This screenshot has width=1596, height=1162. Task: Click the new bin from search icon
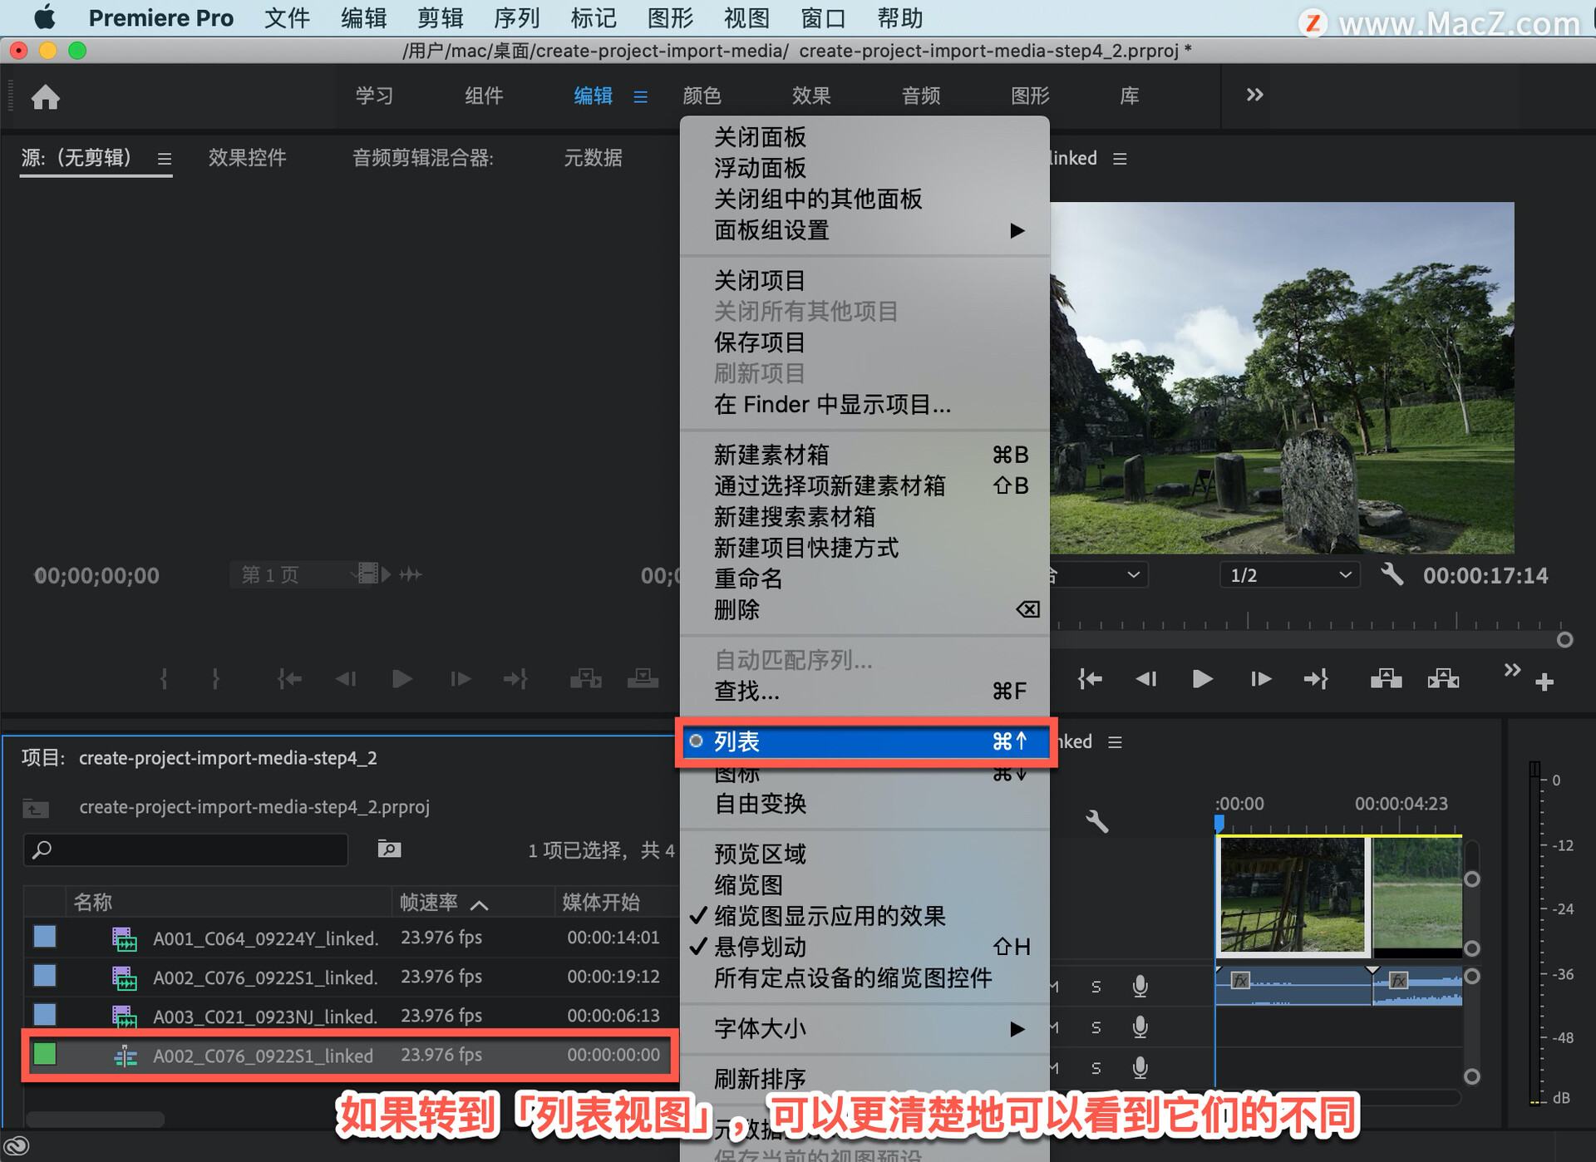389,849
